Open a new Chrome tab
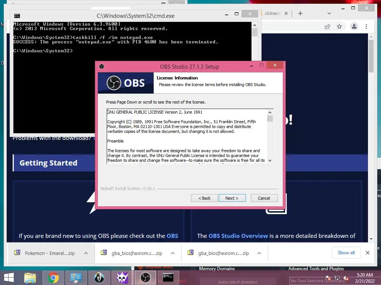The height and width of the screenshot is (285, 381). pyautogui.click(x=300, y=13)
